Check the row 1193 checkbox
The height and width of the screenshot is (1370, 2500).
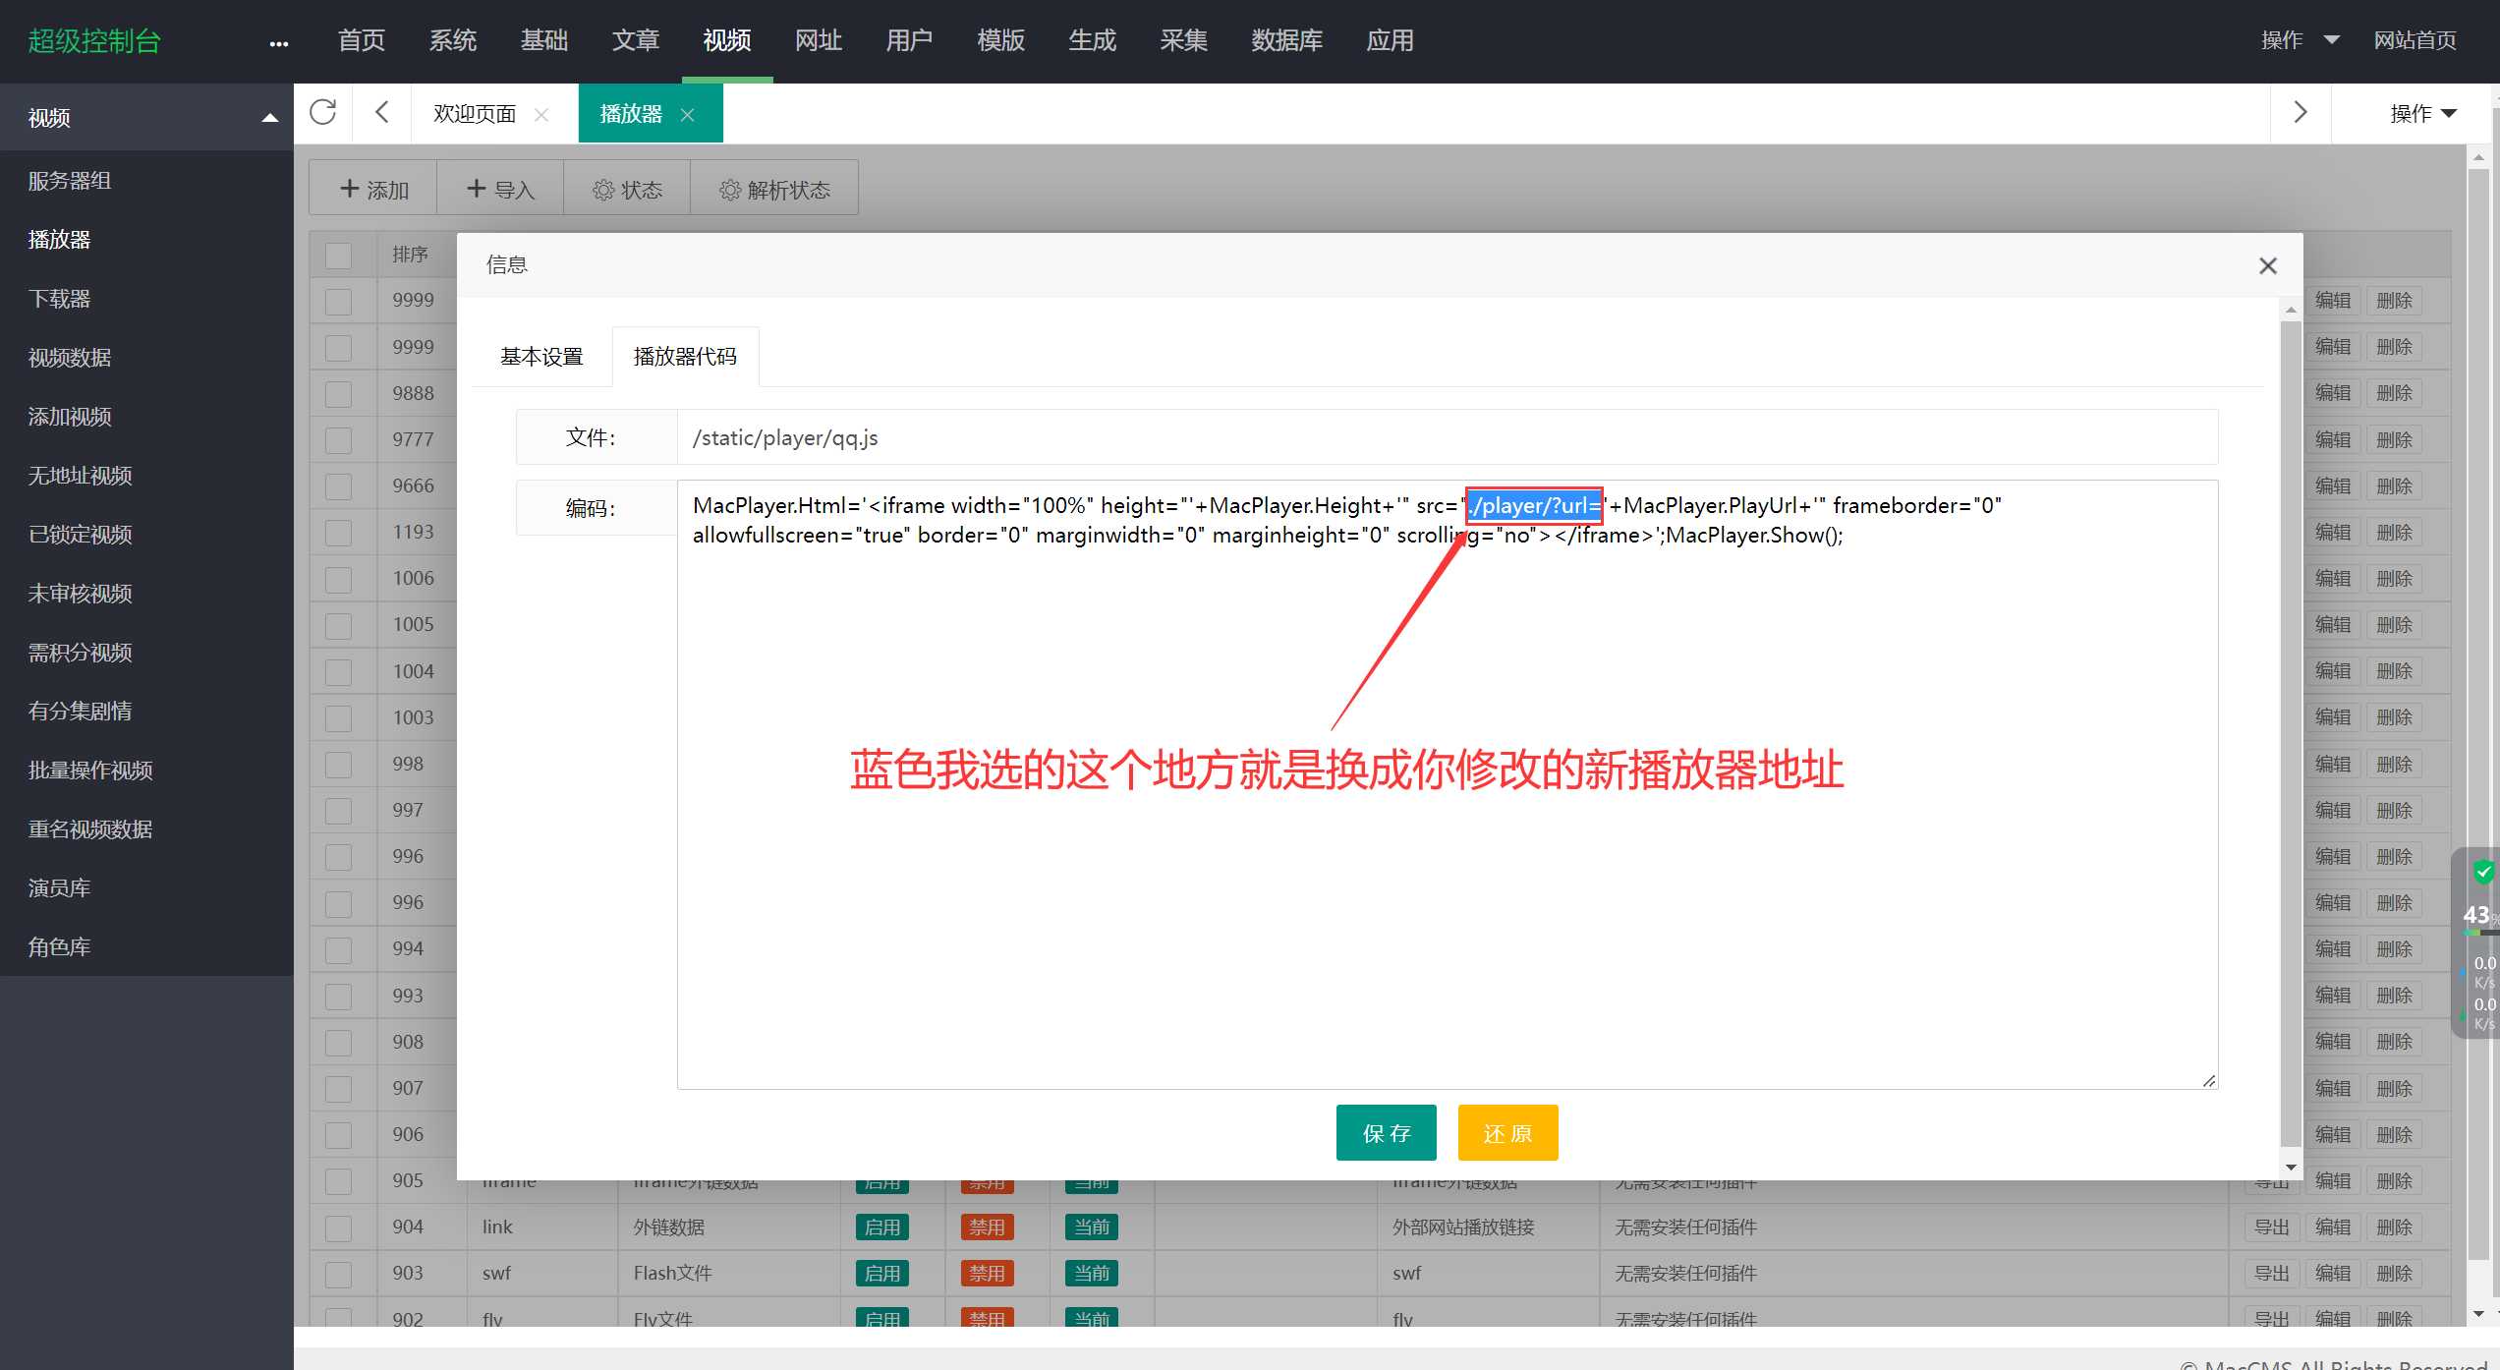[338, 533]
